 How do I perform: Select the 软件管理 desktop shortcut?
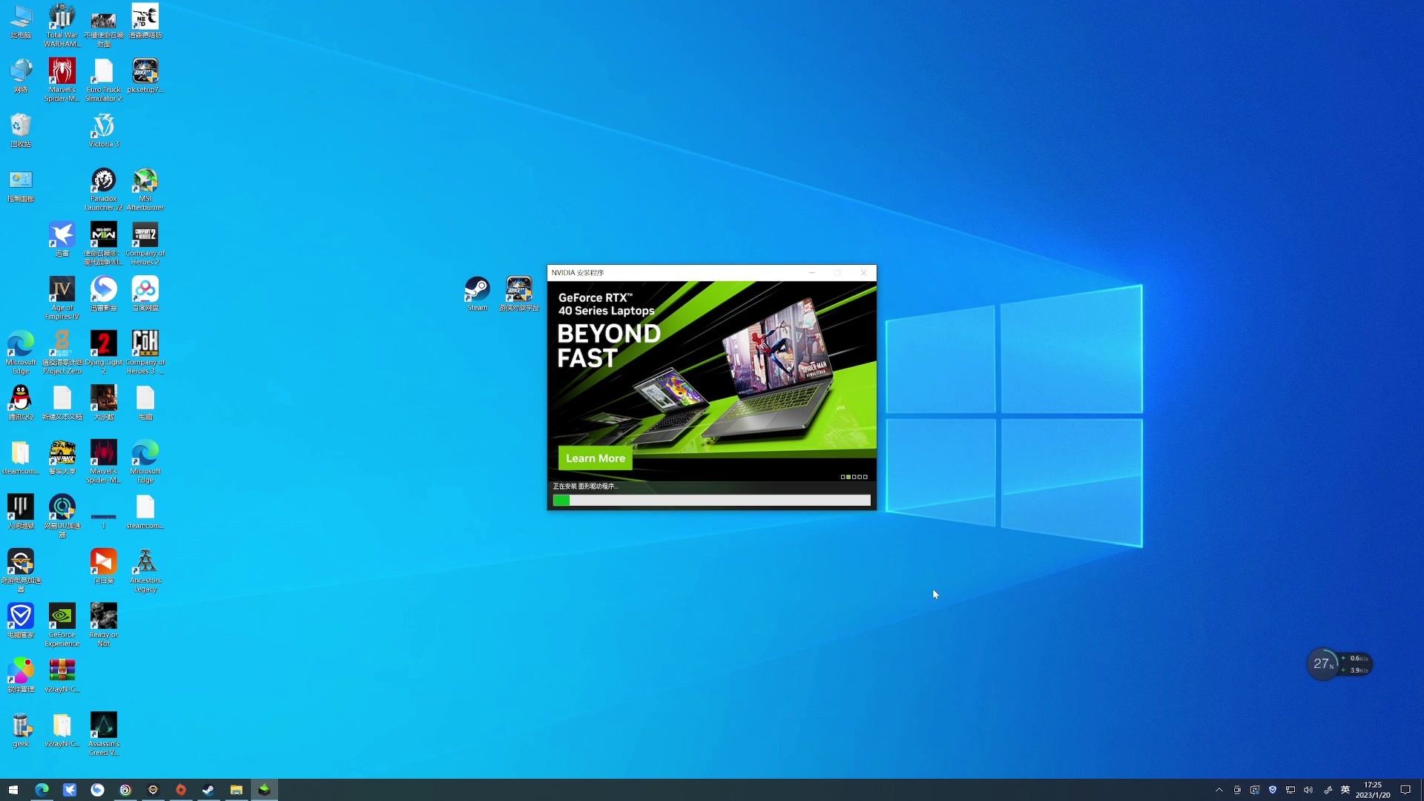[x=21, y=676]
